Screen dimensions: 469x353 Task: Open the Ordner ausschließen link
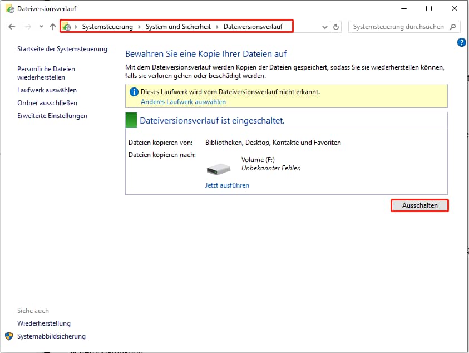[47, 103]
